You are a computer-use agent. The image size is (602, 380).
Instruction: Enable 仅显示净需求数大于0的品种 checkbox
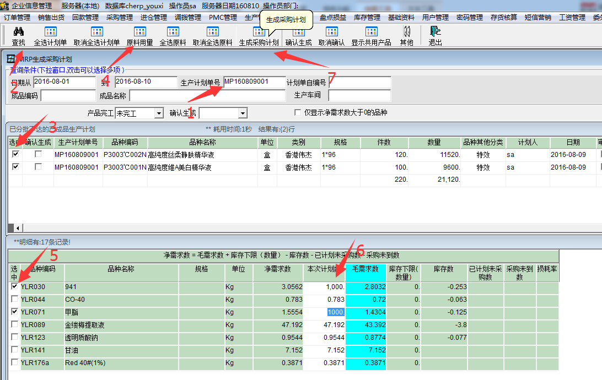pyautogui.click(x=298, y=113)
